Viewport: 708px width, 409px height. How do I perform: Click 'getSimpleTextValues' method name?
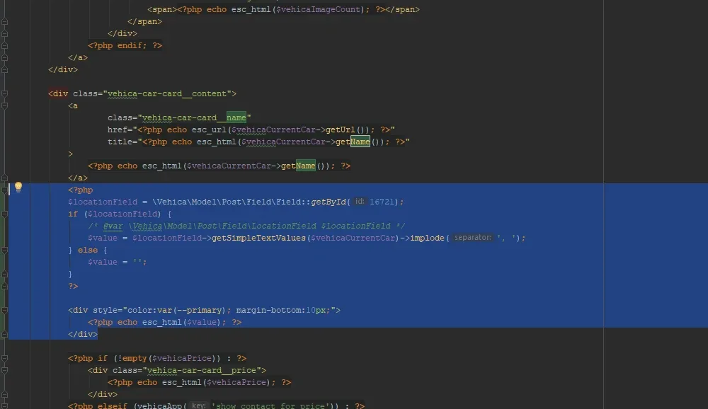[258, 238]
